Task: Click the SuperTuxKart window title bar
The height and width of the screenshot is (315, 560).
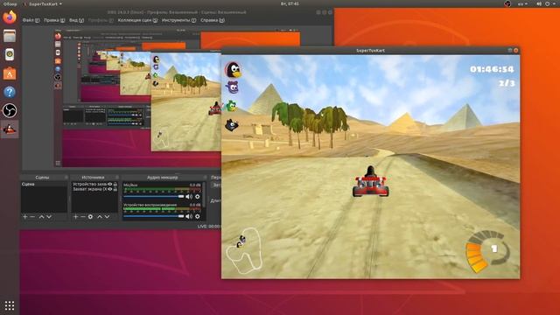Action: click(370, 51)
